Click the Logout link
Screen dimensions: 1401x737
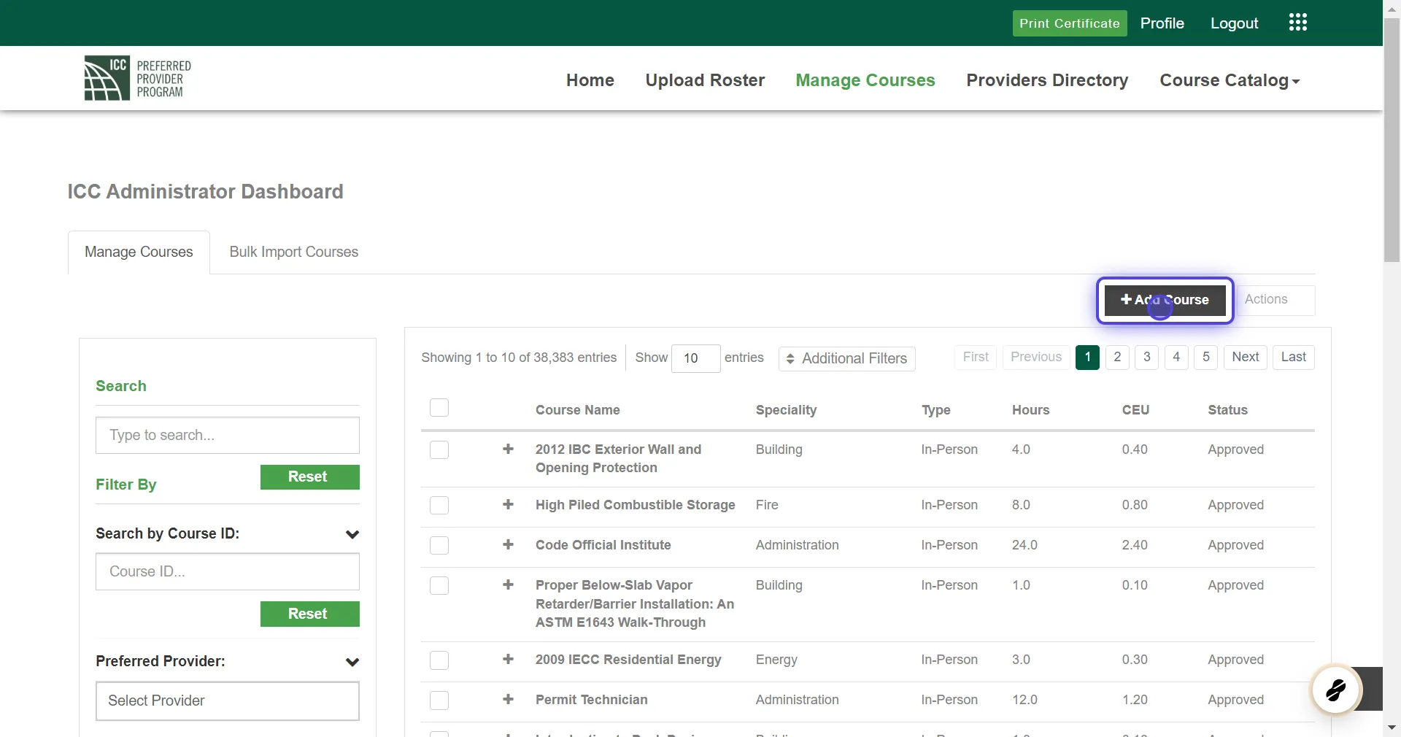(x=1234, y=23)
